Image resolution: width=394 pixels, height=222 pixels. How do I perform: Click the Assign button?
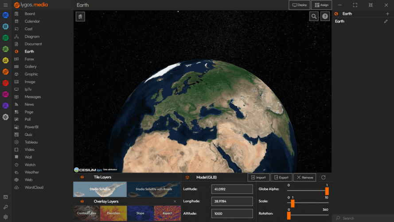click(321, 5)
